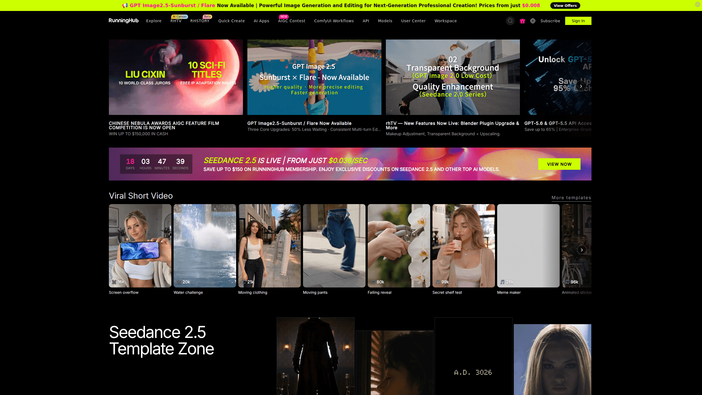Open the globe language selector
Image resolution: width=702 pixels, height=395 pixels.
point(533,21)
